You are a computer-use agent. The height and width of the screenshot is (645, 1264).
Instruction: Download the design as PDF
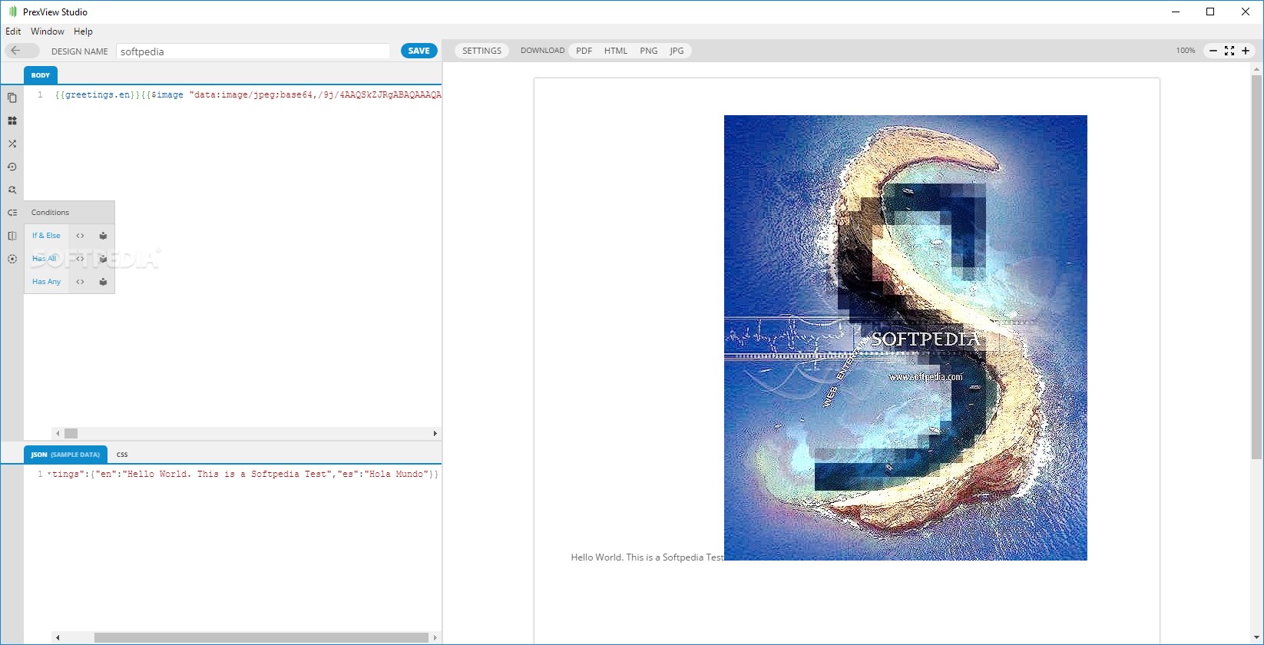coord(584,51)
